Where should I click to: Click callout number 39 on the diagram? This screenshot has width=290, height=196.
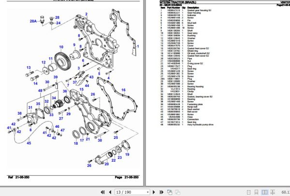tap(56, 77)
